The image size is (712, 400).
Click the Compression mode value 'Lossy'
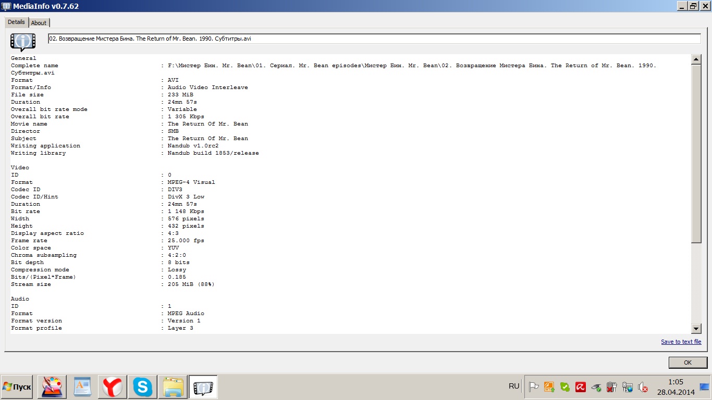point(177,270)
